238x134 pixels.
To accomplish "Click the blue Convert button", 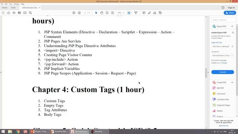I will point(222,72).
